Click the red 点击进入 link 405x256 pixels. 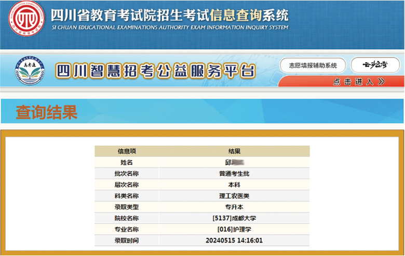(353, 82)
